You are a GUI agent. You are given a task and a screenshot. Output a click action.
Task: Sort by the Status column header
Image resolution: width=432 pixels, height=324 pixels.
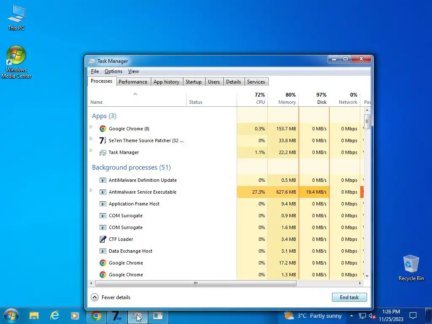tap(211, 99)
